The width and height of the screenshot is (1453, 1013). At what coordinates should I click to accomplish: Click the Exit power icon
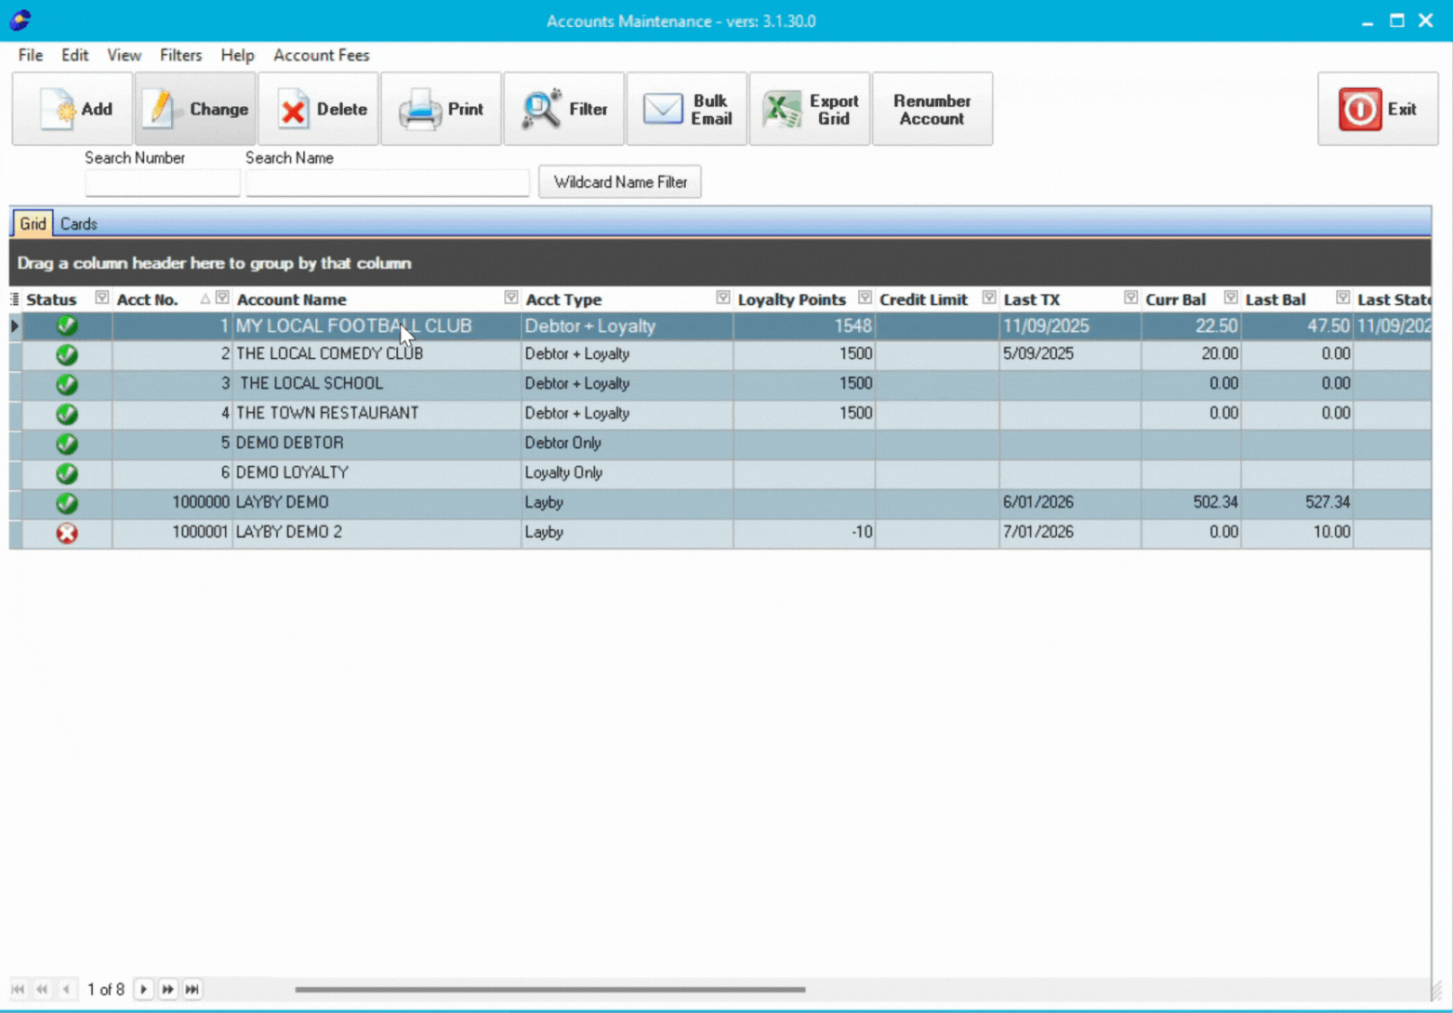pyautogui.click(x=1359, y=108)
